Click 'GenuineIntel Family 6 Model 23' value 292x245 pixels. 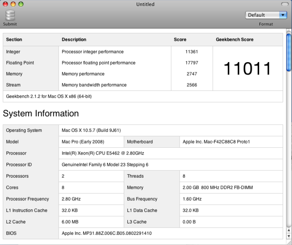105,165
